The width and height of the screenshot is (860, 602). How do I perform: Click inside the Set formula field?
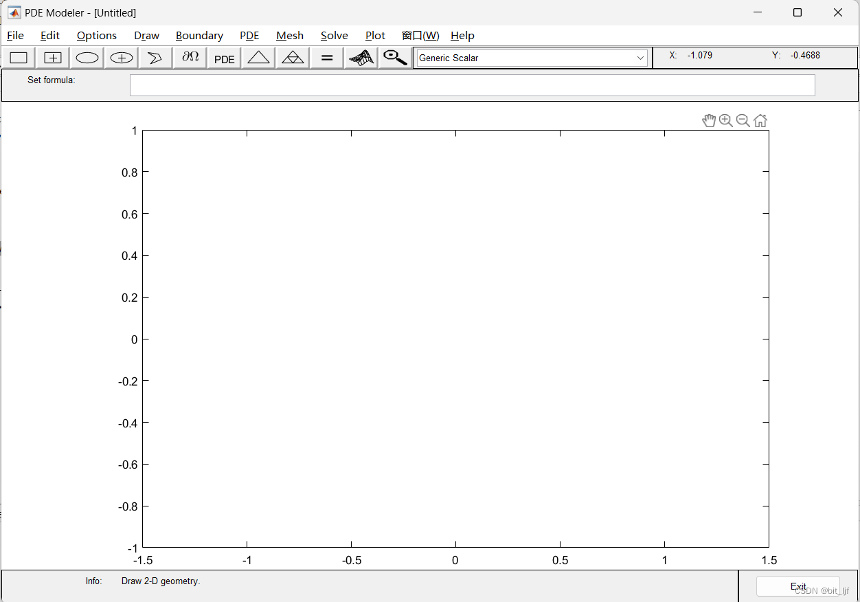(x=472, y=85)
